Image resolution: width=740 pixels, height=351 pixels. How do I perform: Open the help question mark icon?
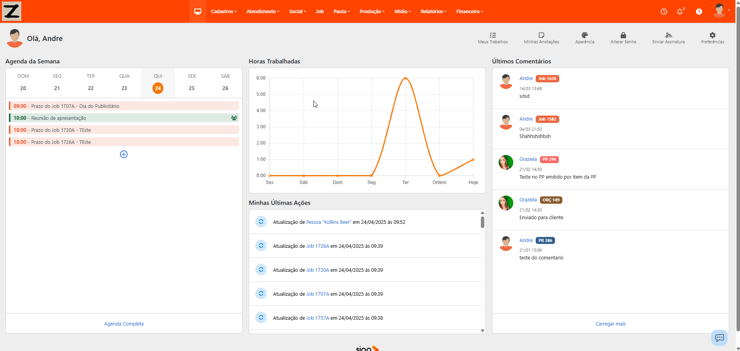tap(699, 12)
